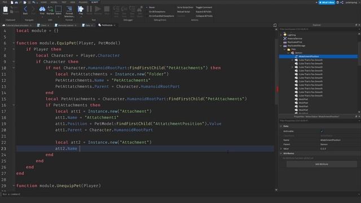Click Toggle Comment action
Viewport: 361px width, 203px height.
click(x=204, y=7)
